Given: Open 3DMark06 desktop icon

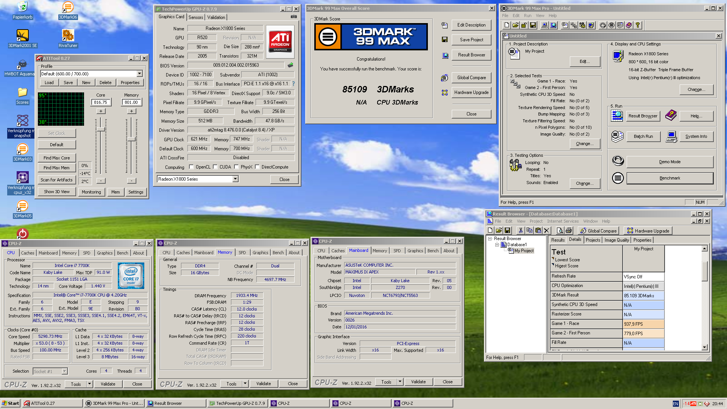Looking at the screenshot, I should pyautogui.click(x=68, y=10).
